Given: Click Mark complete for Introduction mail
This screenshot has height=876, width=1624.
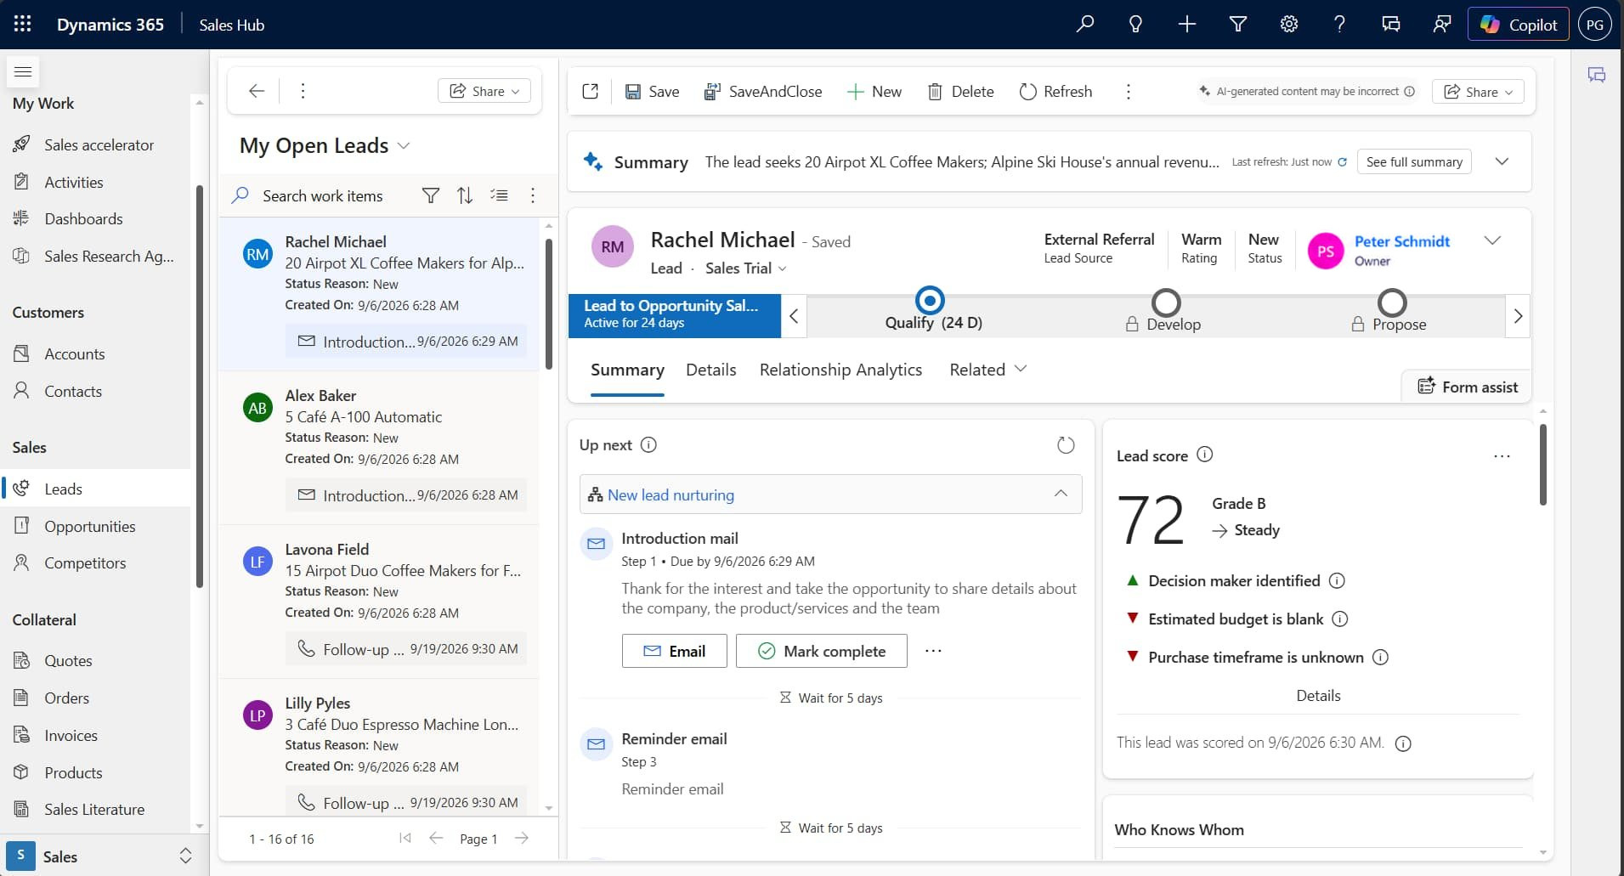Looking at the screenshot, I should click(821, 651).
